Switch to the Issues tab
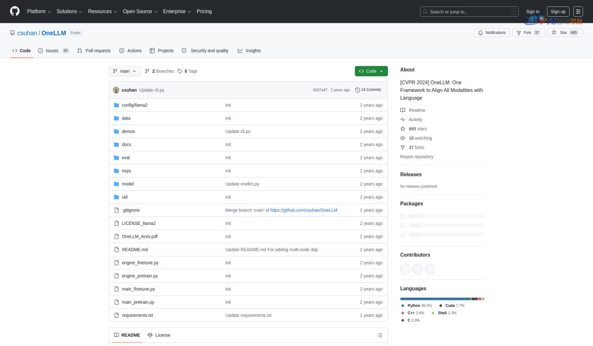The image size is (593, 346). click(53, 50)
